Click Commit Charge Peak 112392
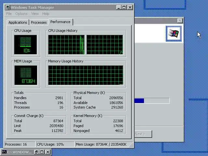 [x=57, y=131]
